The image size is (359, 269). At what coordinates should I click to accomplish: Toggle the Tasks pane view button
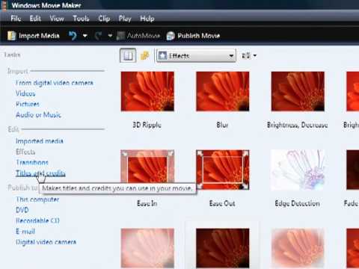point(128,55)
